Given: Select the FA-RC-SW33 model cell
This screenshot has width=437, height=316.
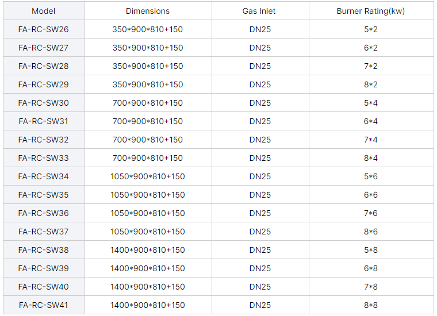Looking at the screenshot, I should 44,158.
